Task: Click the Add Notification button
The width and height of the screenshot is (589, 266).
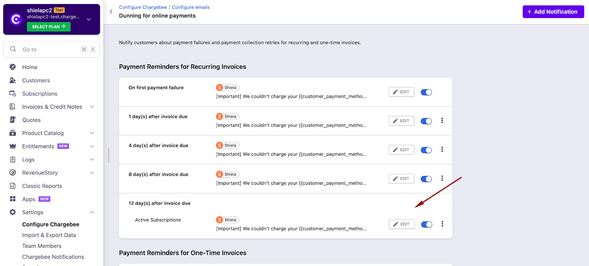Action: pos(553,12)
